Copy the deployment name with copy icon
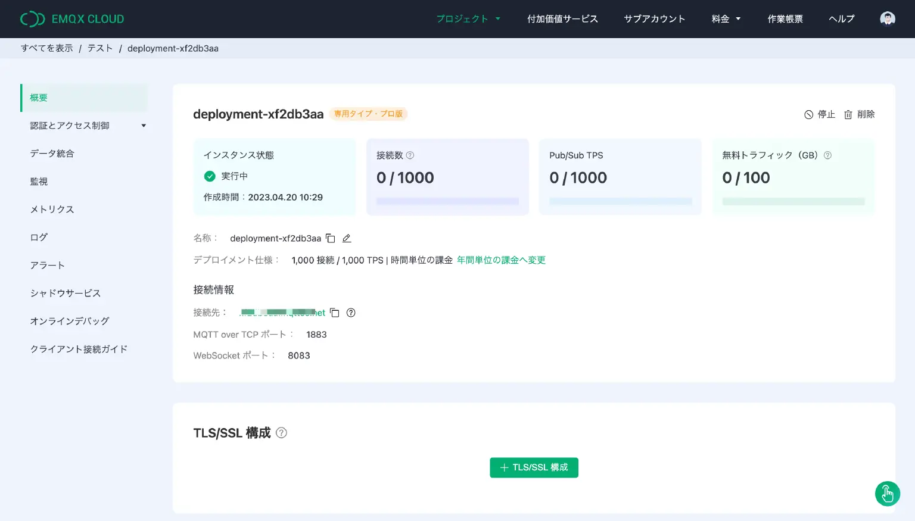Viewport: 915px width, 521px height. [331, 238]
